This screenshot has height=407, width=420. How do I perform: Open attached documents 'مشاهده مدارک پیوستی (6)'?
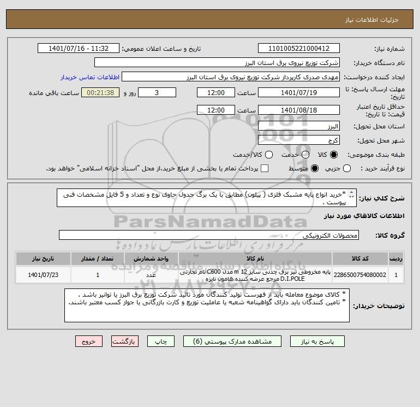click(x=232, y=341)
